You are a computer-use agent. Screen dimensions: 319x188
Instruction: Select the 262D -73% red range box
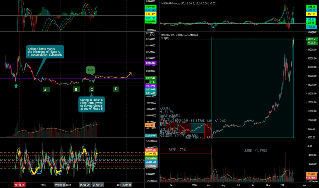coord(186,150)
